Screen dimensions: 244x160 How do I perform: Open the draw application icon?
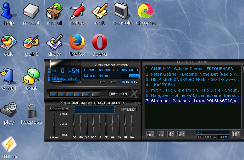(x=54, y=46)
